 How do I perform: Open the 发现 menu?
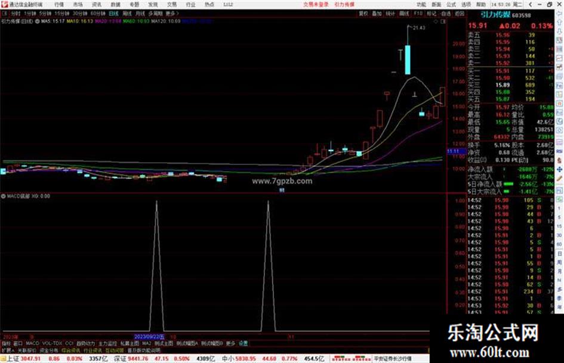click(153, 4)
